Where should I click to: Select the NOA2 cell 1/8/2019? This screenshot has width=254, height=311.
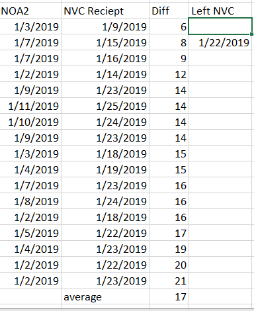(30, 201)
